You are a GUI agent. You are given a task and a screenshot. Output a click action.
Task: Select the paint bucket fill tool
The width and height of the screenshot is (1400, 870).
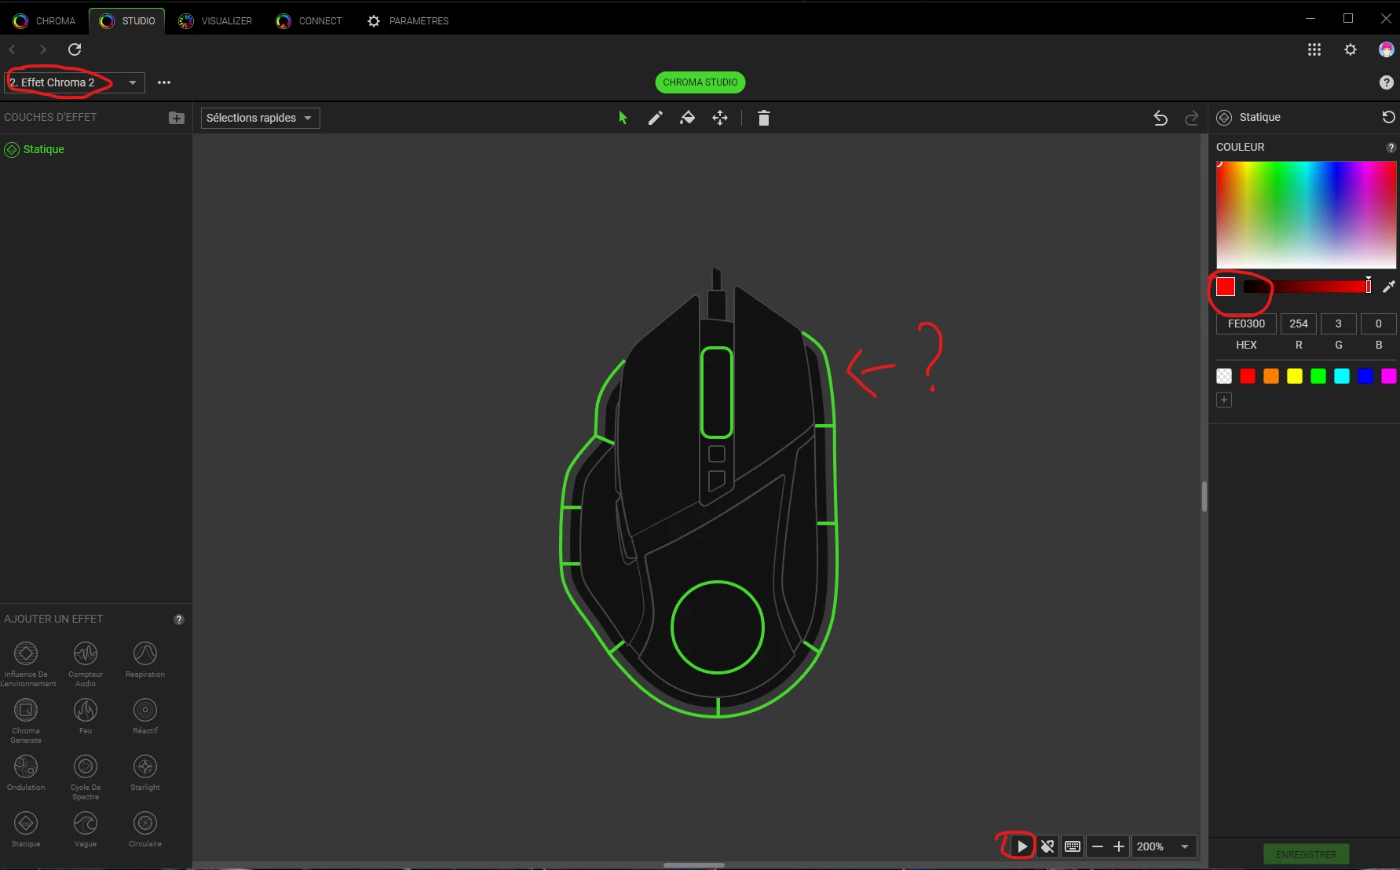pos(687,118)
